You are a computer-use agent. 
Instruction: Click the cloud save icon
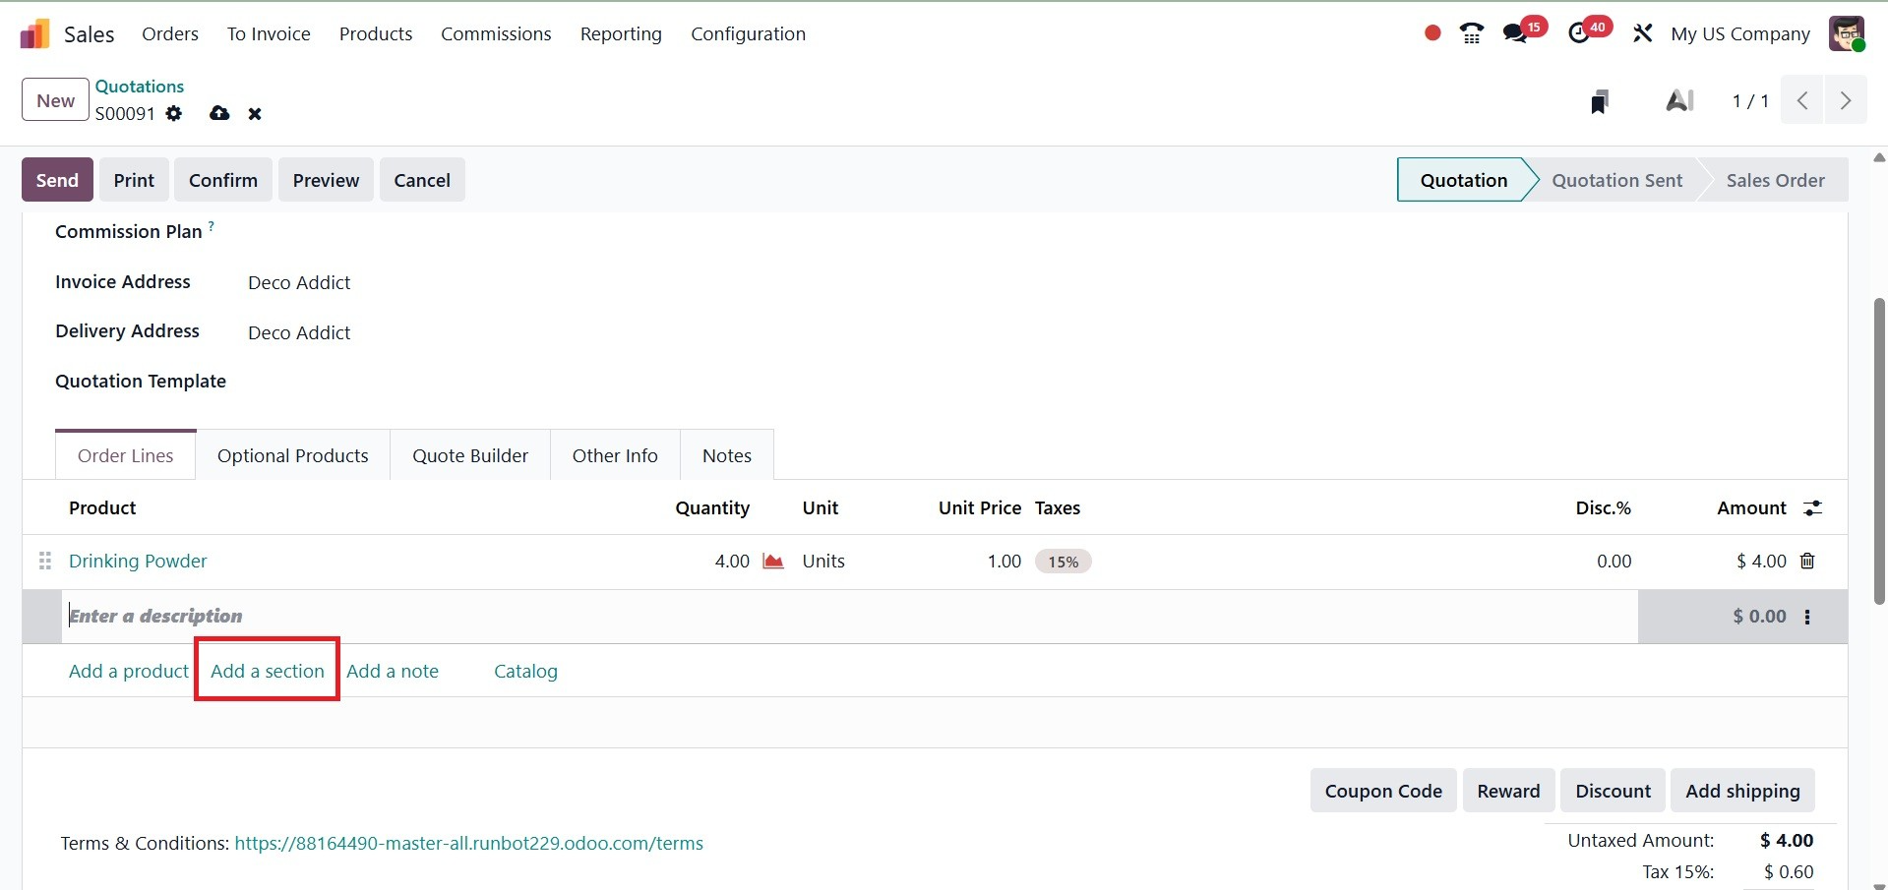coord(219,113)
